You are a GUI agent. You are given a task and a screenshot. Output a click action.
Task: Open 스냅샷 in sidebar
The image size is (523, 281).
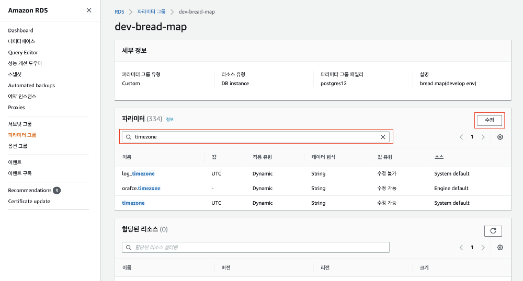15,74
